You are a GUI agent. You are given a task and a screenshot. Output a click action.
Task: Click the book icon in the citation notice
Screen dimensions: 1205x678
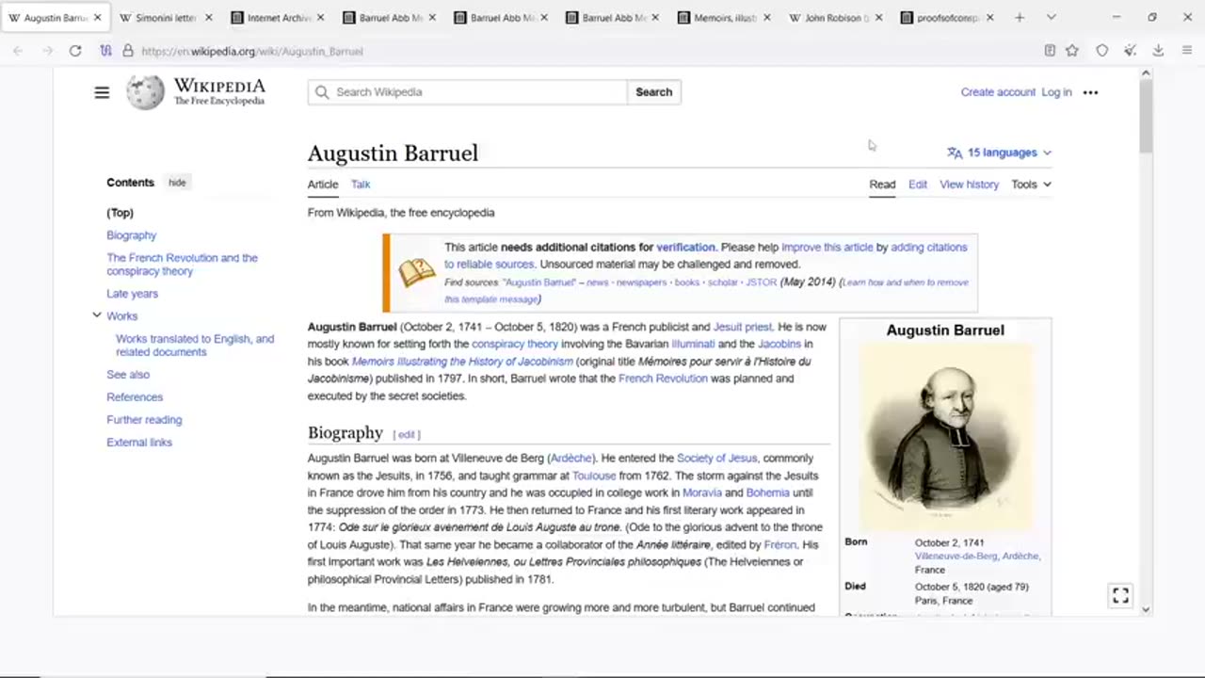(417, 273)
